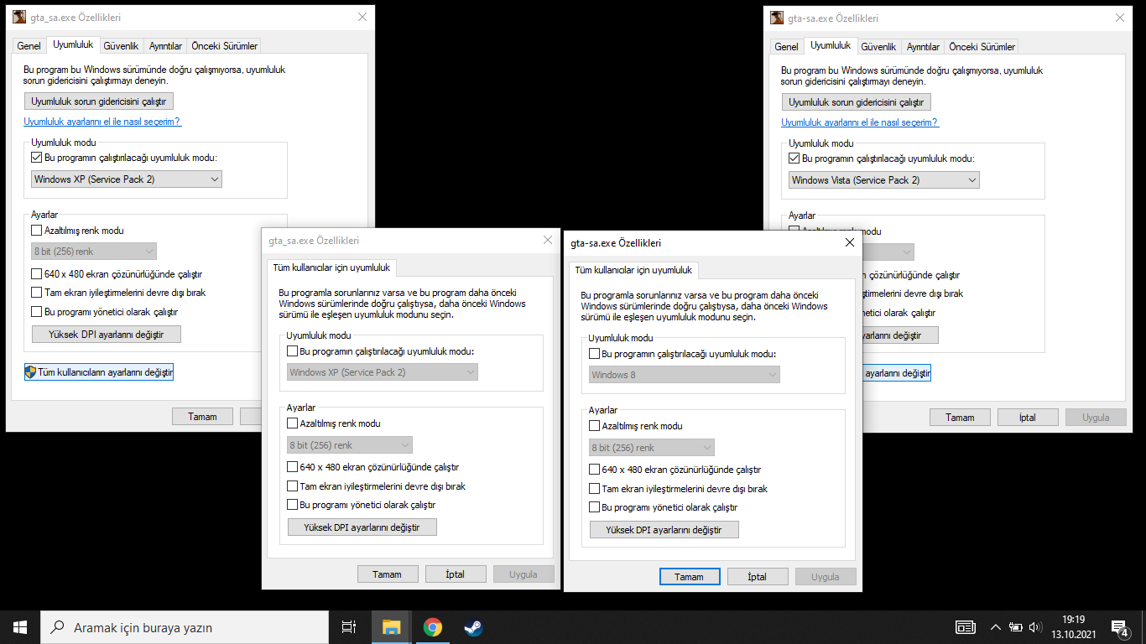Switch to Güvenlik tab in gta_sa.exe Properties window

tap(122, 46)
